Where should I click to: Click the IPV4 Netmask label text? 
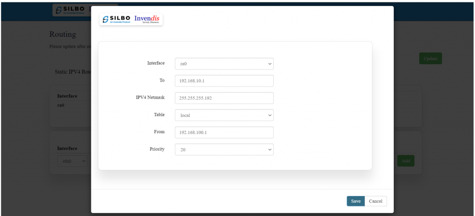tap(150, 97)
